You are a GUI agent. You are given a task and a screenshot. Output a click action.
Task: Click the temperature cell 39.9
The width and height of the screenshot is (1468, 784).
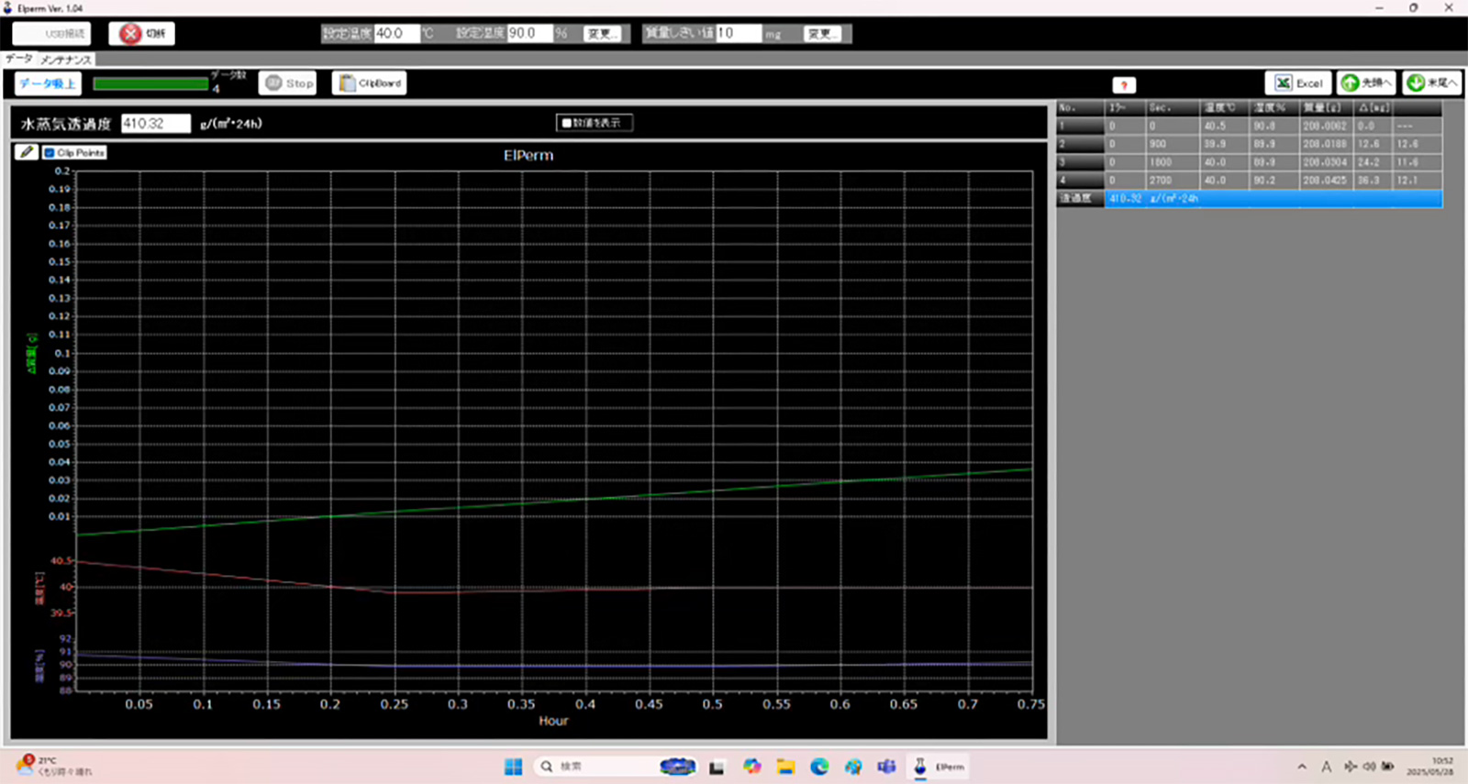1226,144
